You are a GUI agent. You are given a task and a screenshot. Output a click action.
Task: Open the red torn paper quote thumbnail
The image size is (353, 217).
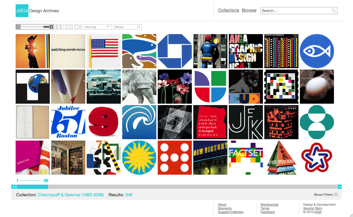point(210,122)
